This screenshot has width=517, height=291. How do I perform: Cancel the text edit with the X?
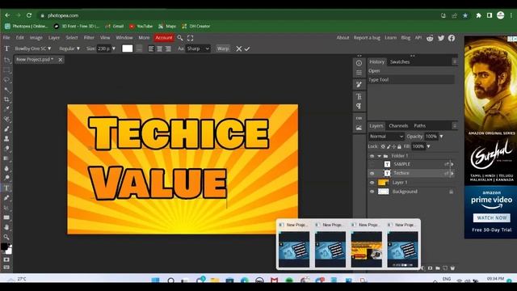tap(239, 48)
